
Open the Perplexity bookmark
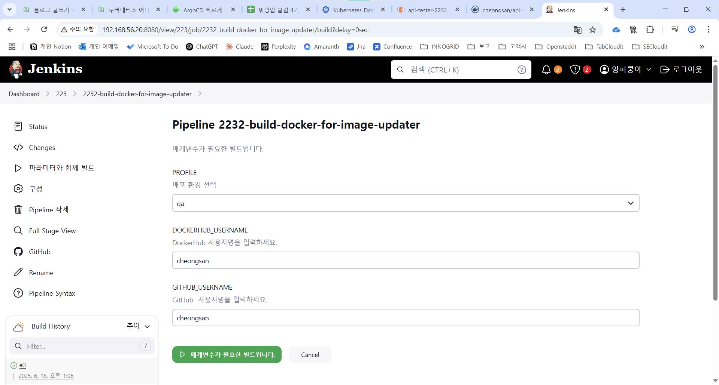click(x=279, y=47)
